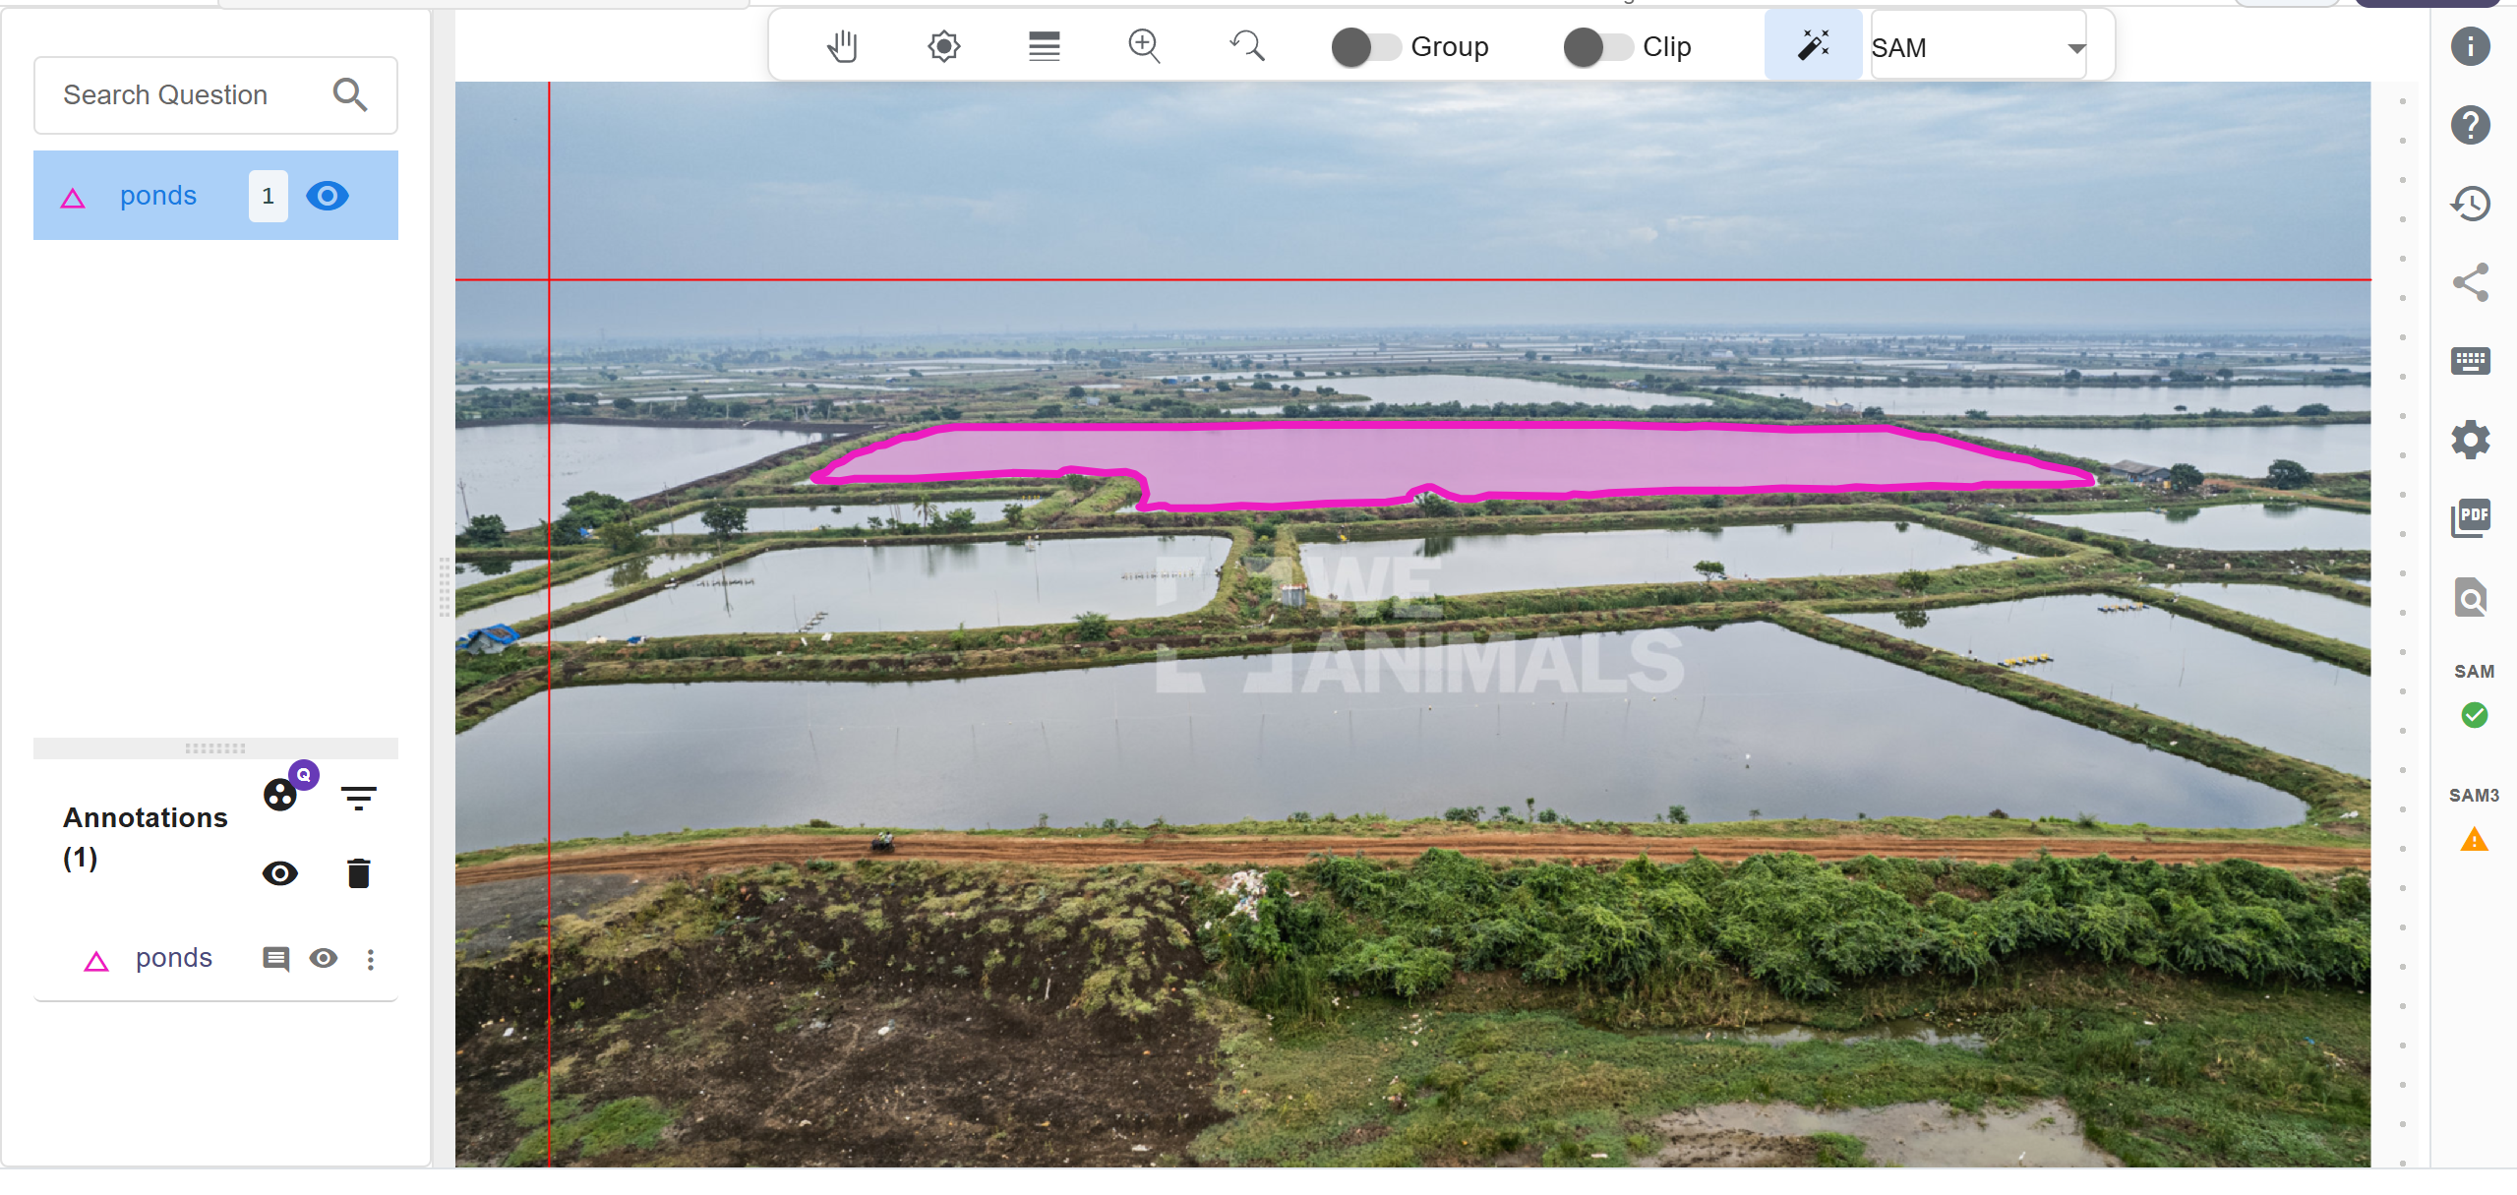Open ponds annotation three-dot menu
The height and width of the screenshot is (1195, 2517).
pyautogui.click(x=371, y=959)
